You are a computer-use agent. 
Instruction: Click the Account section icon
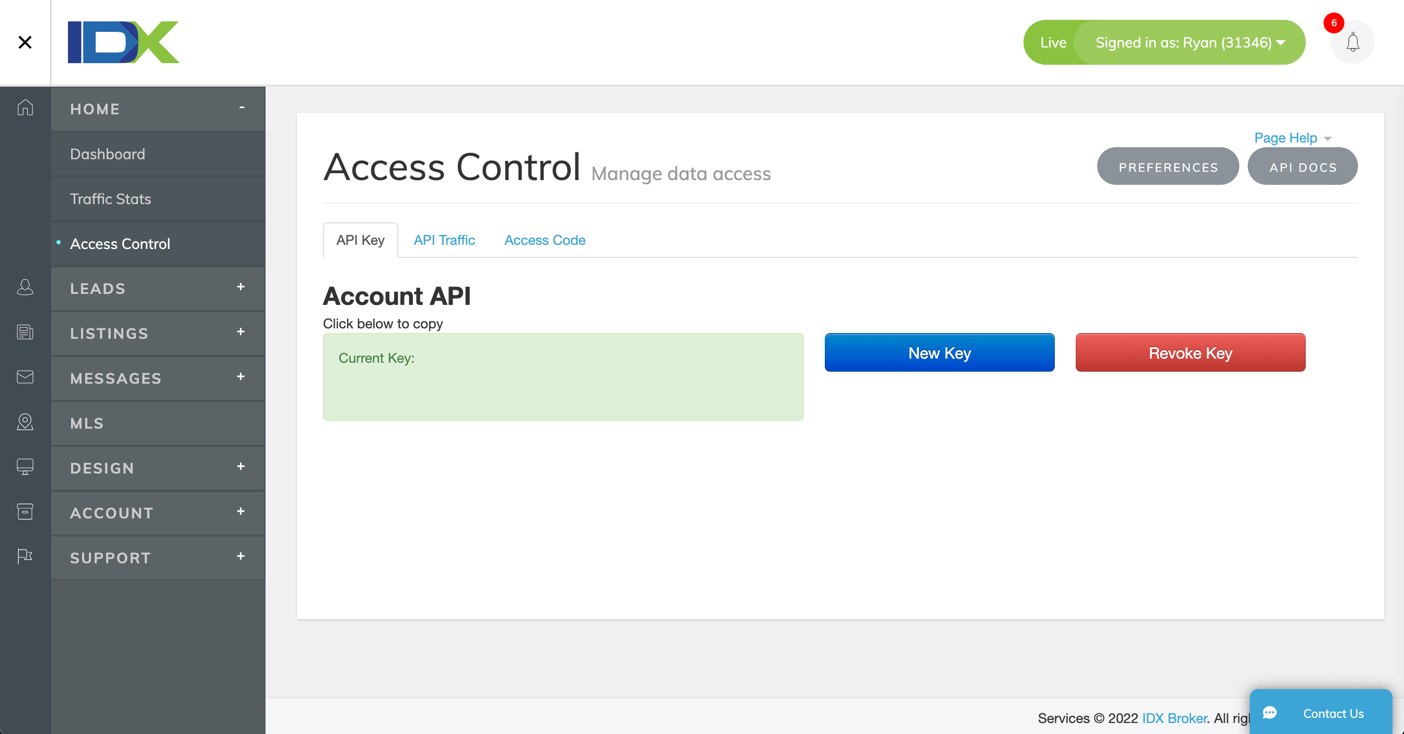click(25, 512)
